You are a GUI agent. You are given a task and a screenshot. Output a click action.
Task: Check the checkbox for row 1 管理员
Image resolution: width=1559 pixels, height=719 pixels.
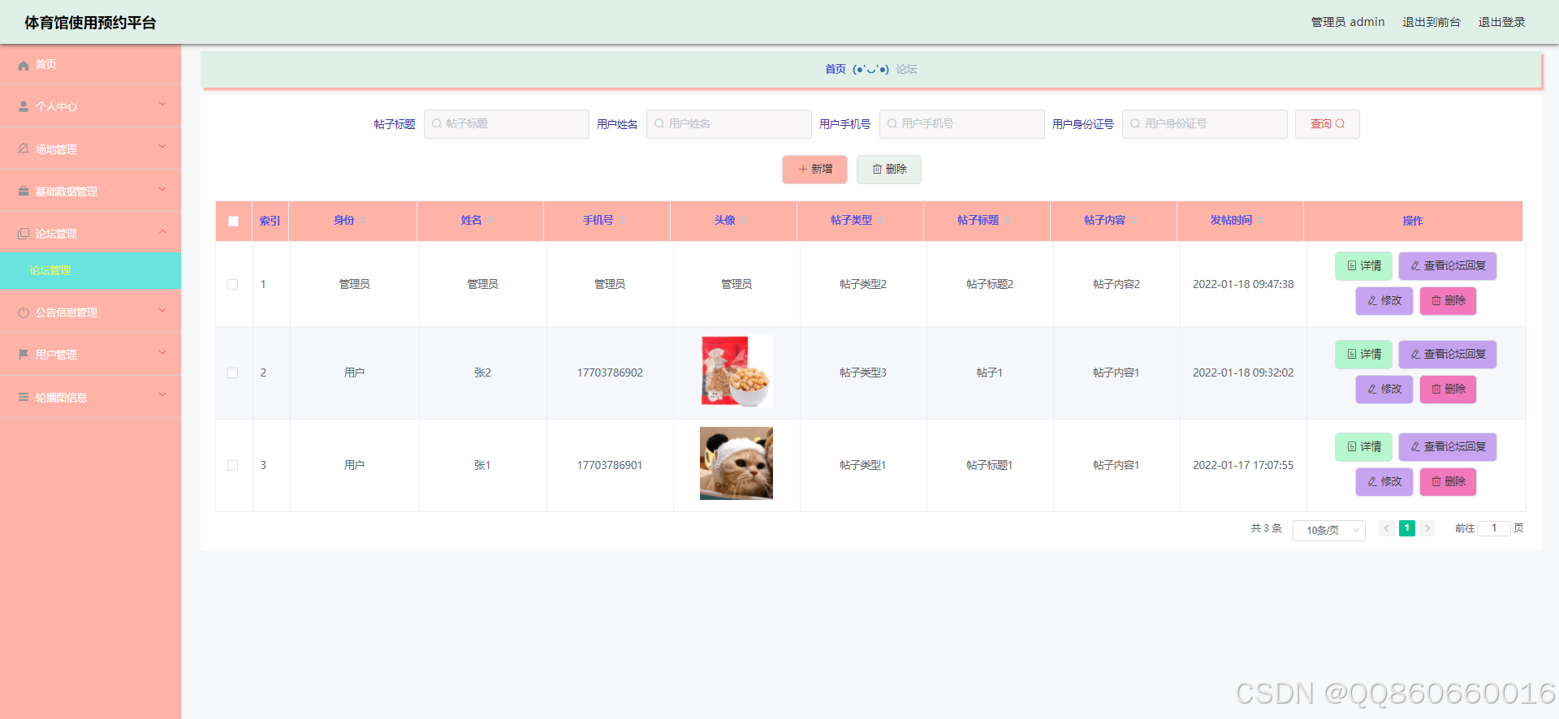click(x=233, y=285)
